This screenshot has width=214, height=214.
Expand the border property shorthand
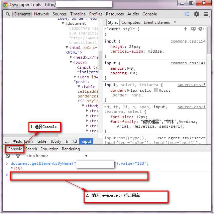point(128,90)
